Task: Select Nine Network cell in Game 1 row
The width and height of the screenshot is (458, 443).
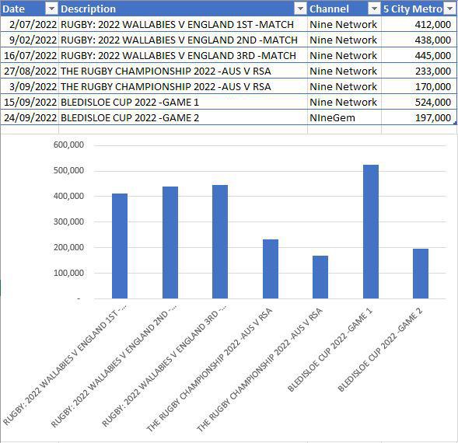Action: [x=344, y=102]
